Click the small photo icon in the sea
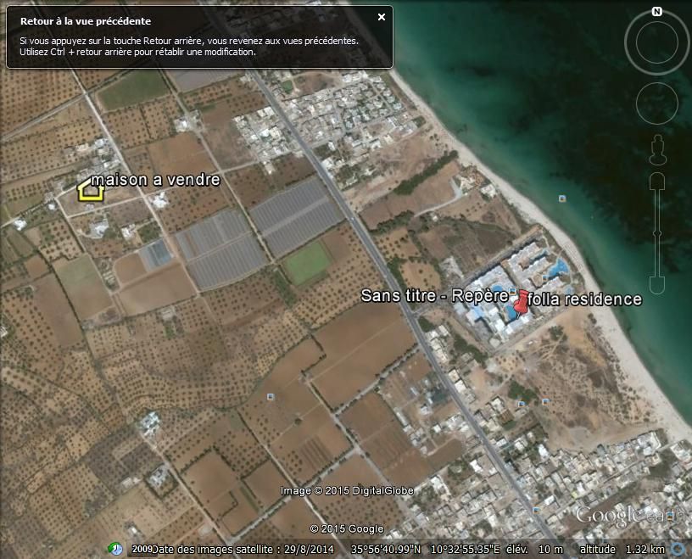Image resolution: width=692 pixels, height=559 pixels. [562, 198]
